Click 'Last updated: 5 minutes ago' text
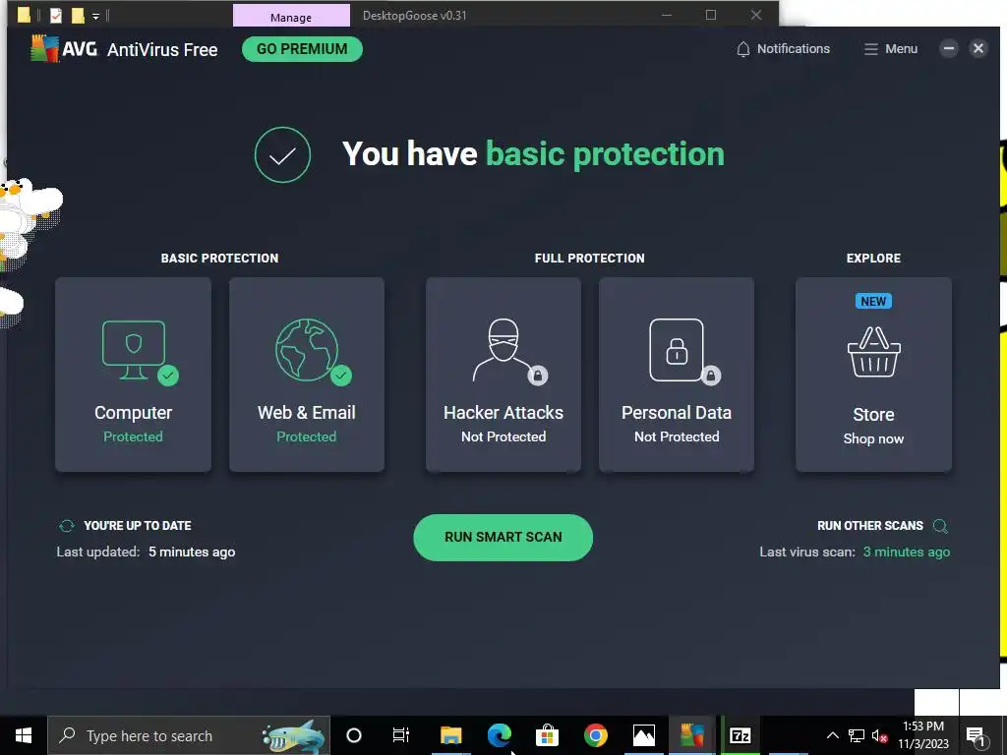Screen dimensions: 1007x755 (146, 552)
